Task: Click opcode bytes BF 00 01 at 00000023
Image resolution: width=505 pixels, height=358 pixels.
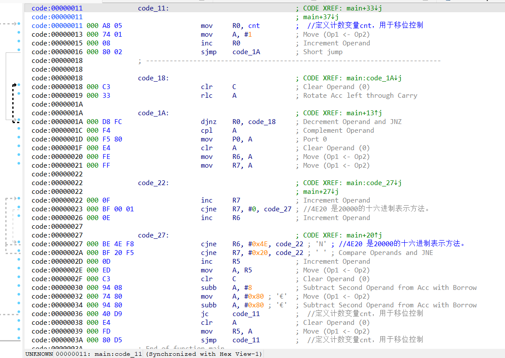Action: (118, 209)
